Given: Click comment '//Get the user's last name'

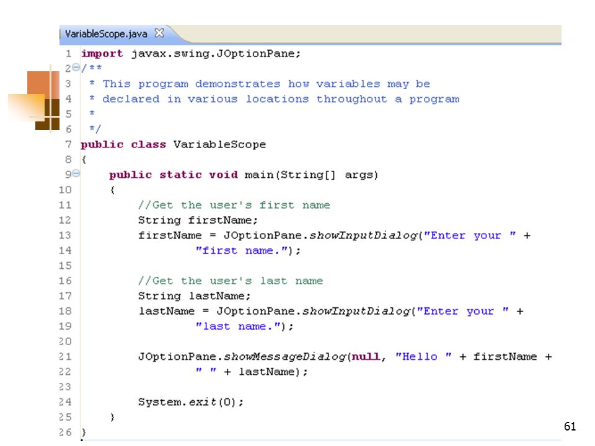Looking at the screenshot, I should coord(231,281).
